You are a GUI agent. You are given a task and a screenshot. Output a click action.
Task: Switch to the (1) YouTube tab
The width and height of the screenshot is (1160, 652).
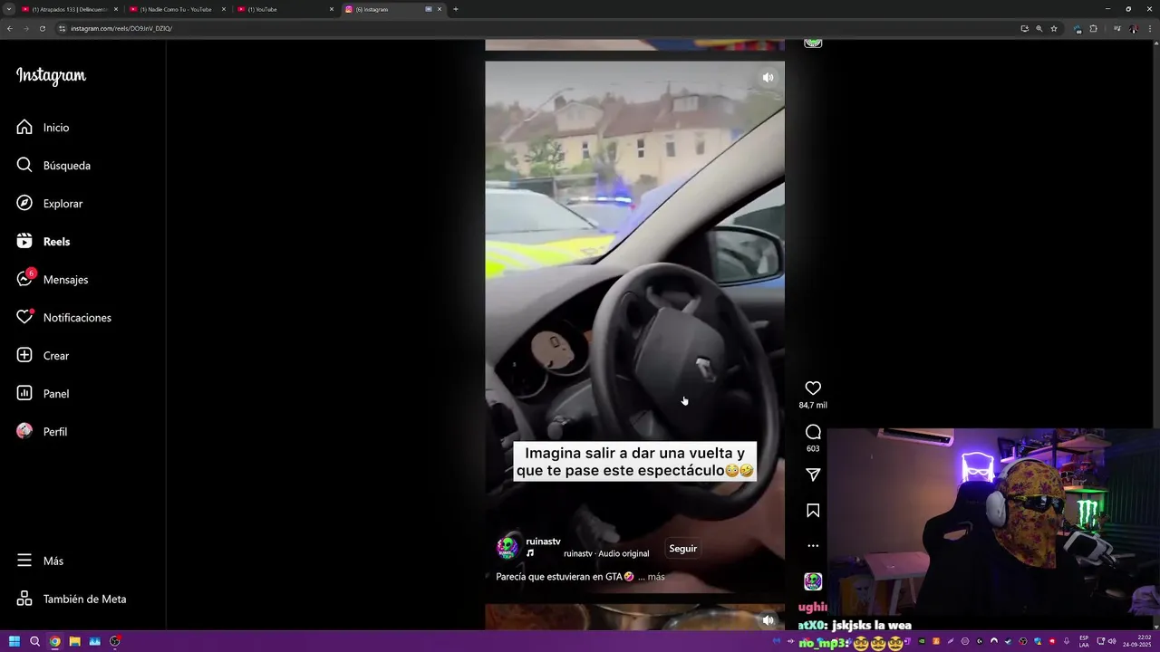click(283, 9)
